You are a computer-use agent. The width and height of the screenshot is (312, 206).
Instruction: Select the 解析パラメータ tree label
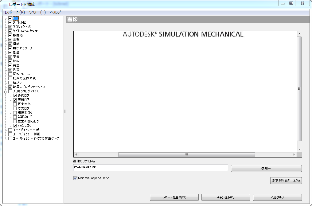point(23,48)
